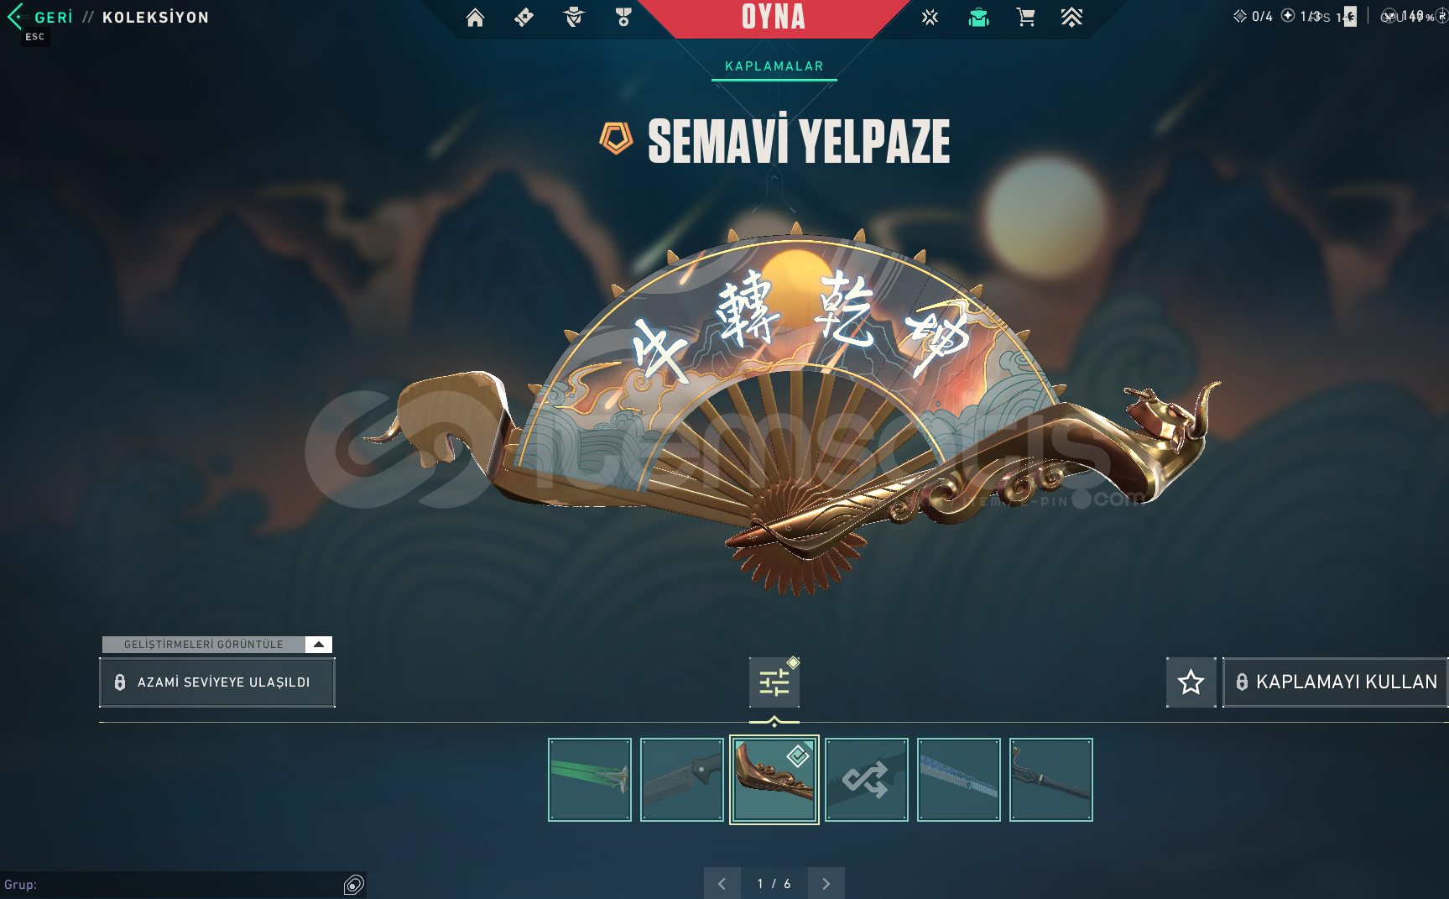Screen dimensions: 1449x899
Task: Click the Kaplamayı Kullan button
Action: (x=1336, y=682)
